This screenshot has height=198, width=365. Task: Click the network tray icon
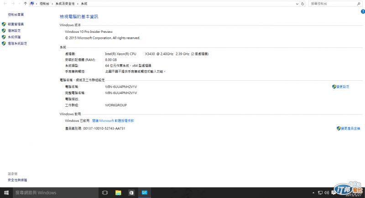[x=320, y=193]
